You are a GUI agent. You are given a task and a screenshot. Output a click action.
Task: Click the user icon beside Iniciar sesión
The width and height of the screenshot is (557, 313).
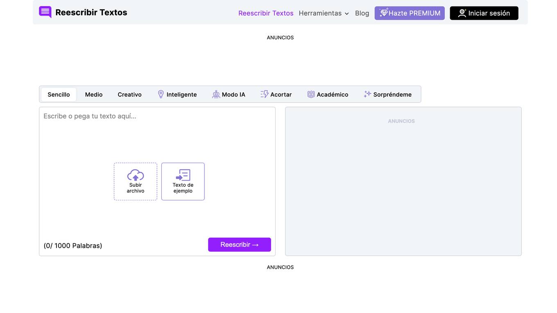pos(462,13)
